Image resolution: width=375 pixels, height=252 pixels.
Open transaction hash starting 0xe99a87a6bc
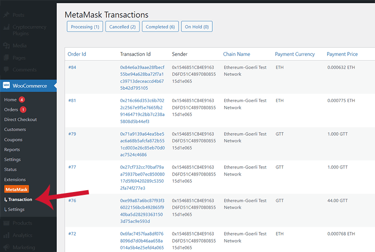[x=142, y=211]
